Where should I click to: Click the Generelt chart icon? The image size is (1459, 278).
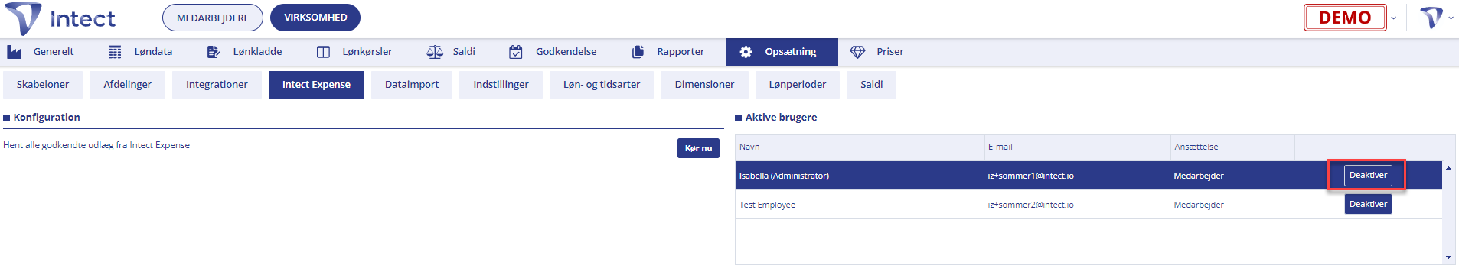click(14, 52)
